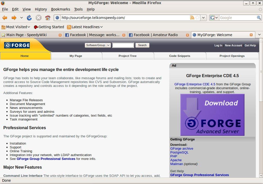
Task: Click the search magnifier icon
Action: [x=259, y=18]
